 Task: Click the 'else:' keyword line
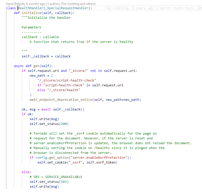(26, 172)
